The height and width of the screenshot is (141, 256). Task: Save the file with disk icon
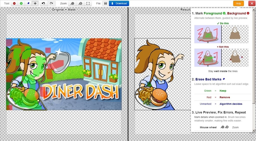coord(105,3)
